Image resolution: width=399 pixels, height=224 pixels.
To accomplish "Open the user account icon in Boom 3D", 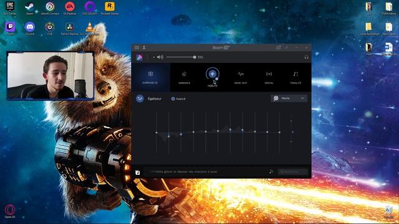I will point(144,47).
